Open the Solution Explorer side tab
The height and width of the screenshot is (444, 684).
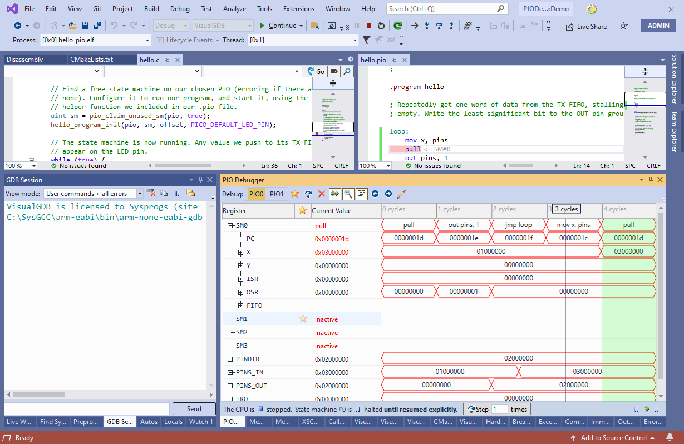click(x=674, y=79)
